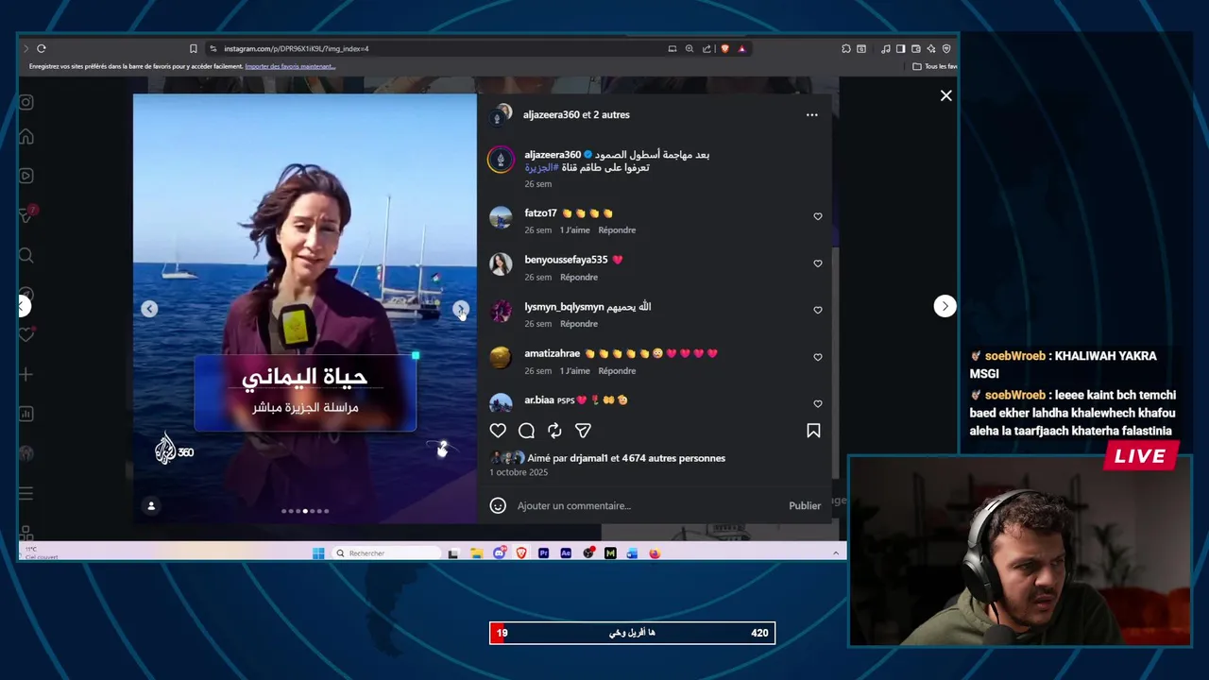The height and width of the screenshot is (680, 1209).
Task: Go to previous post white arrow
Action: click(24, 306)
